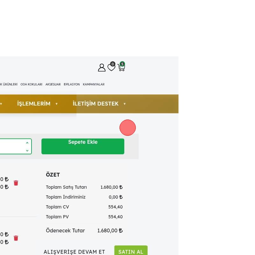Follow the ALIŞVERİŞE DEVAM ET link
Image resolution: width=255 pixels, height=255 pixels.
coord(74,252)
